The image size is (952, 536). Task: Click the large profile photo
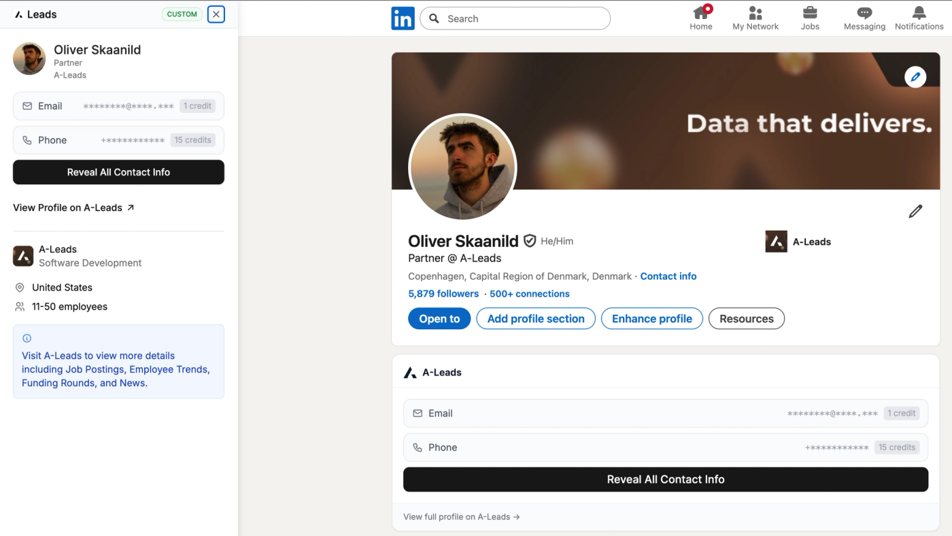462,167
